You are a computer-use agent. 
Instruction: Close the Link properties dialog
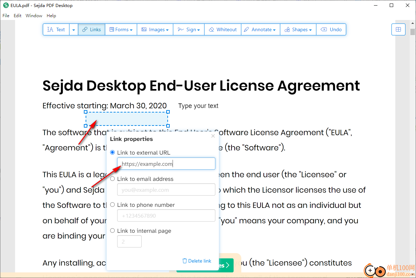point(213,136)
